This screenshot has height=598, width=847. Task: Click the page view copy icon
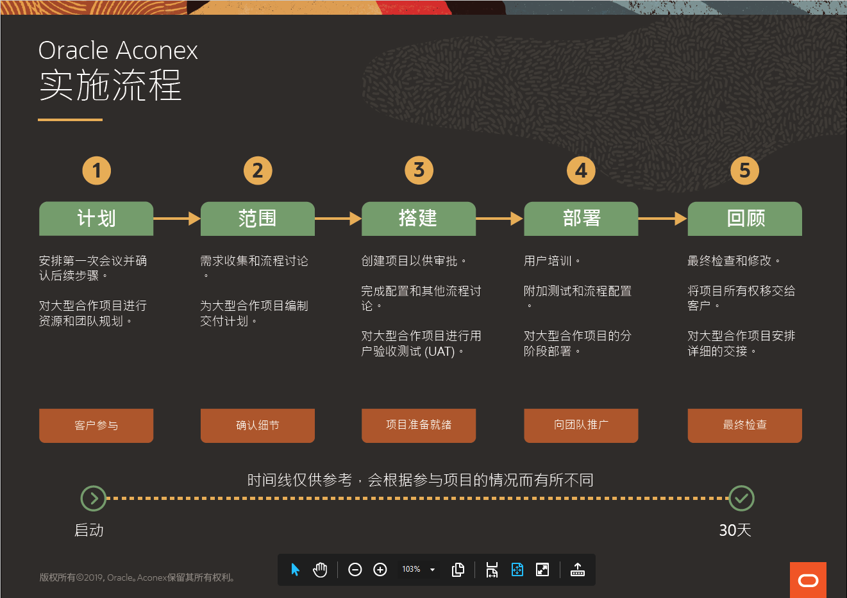tap(458, 569)
